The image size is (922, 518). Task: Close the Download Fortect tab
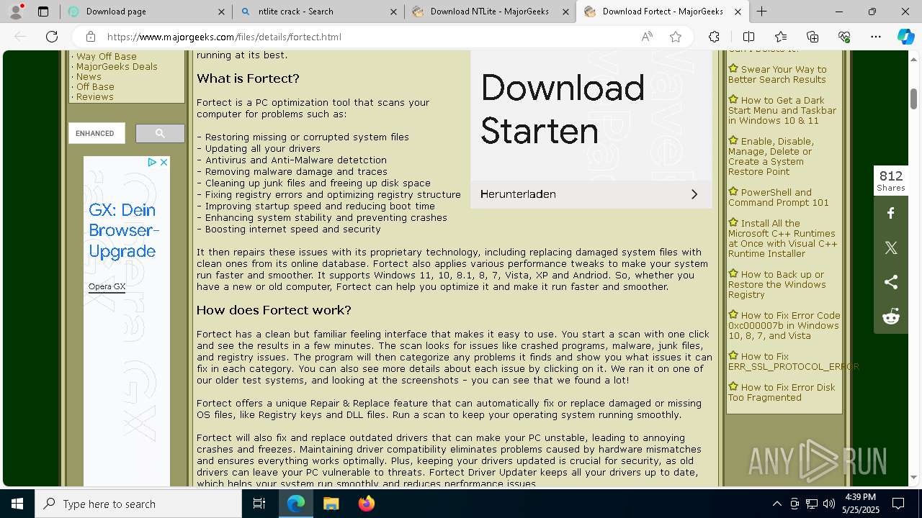click(x=738, y=12)
